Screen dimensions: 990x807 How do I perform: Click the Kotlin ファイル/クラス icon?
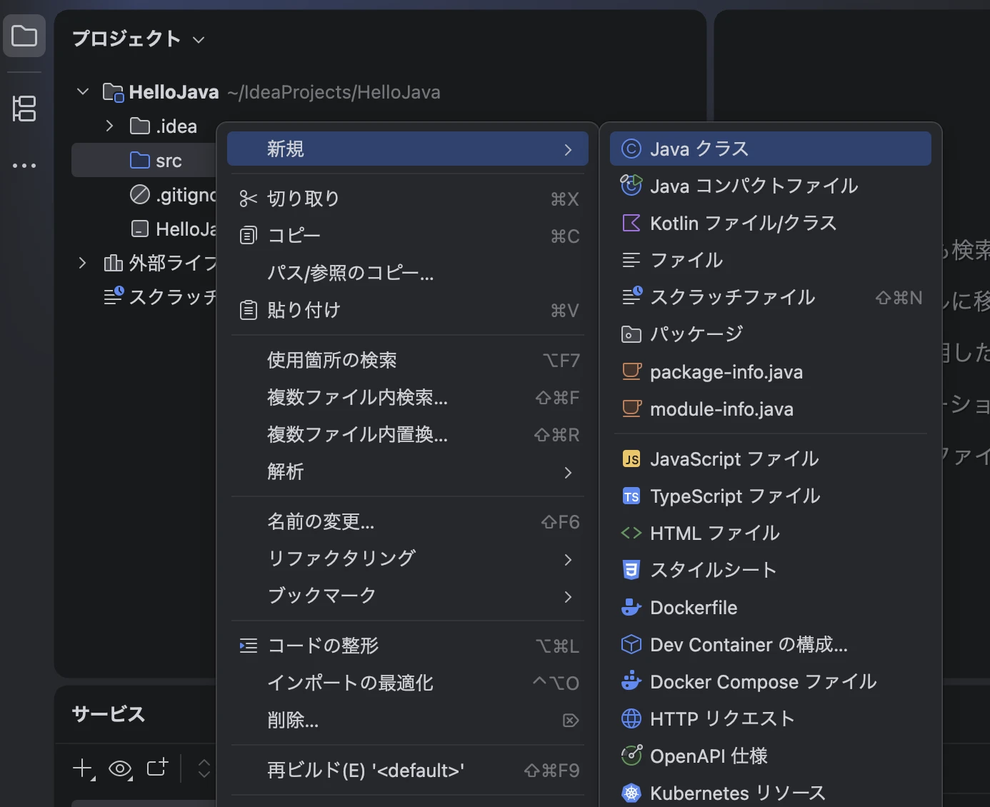point(631,223)
